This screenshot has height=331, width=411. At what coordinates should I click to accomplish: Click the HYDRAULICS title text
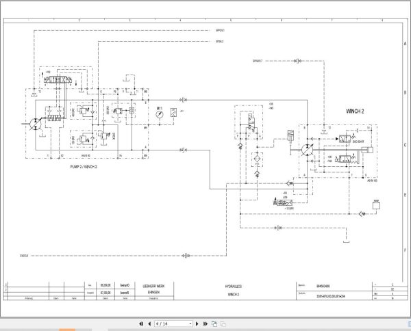pos(234,287)
